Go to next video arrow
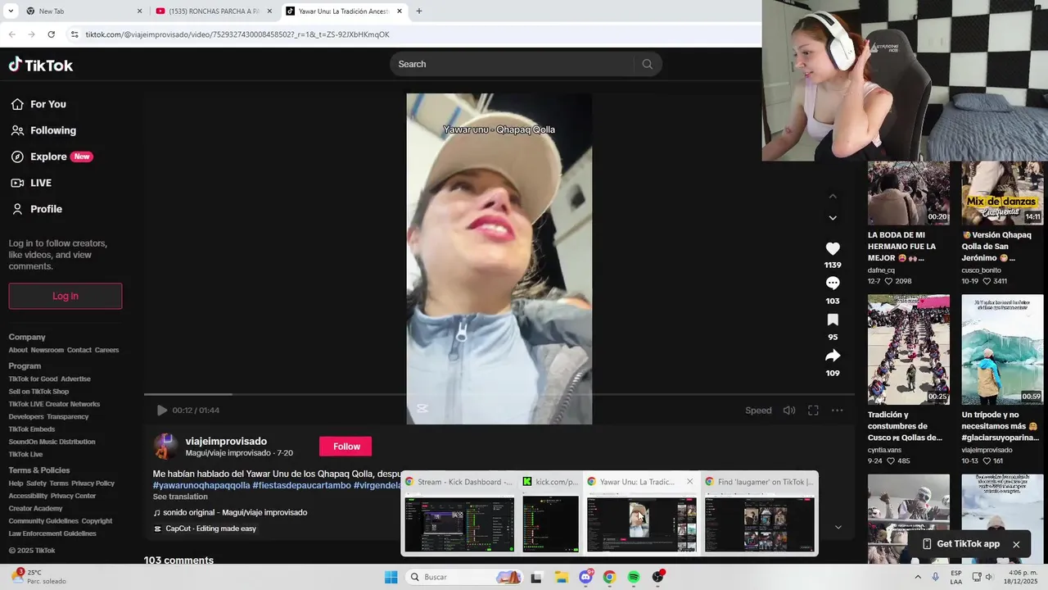The image size is (1048, 590). [x=833, y=218]
